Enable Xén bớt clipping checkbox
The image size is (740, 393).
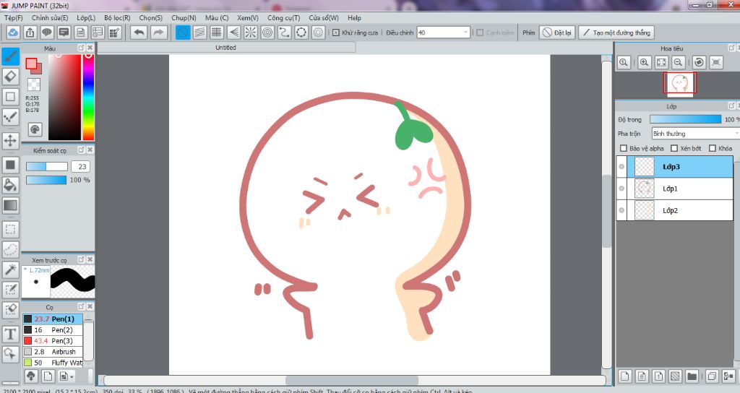(674, 148)
